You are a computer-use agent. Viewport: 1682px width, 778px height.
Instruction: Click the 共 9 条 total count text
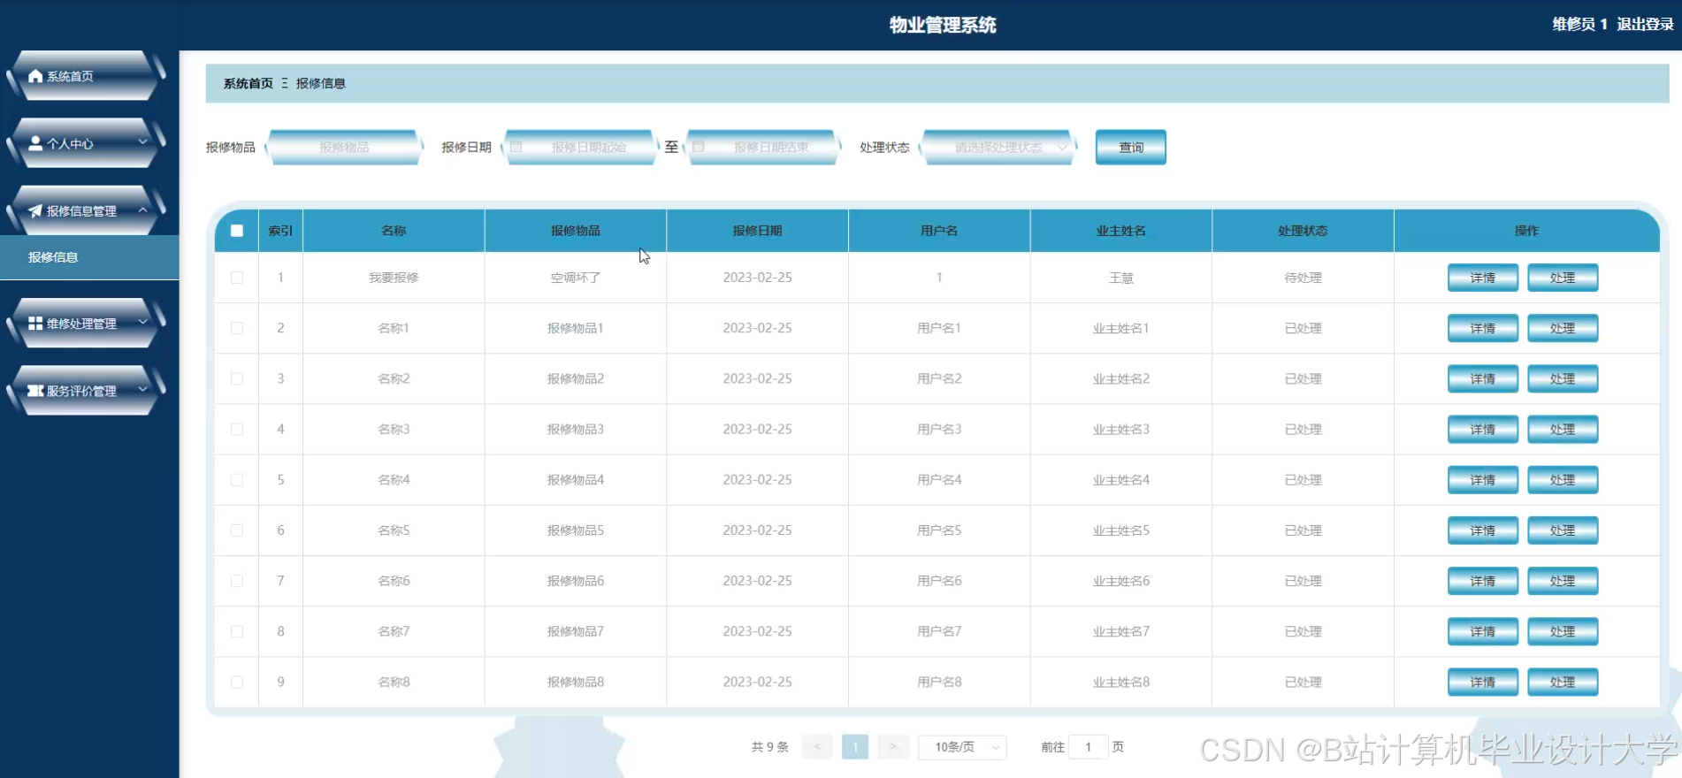(769, 747)
